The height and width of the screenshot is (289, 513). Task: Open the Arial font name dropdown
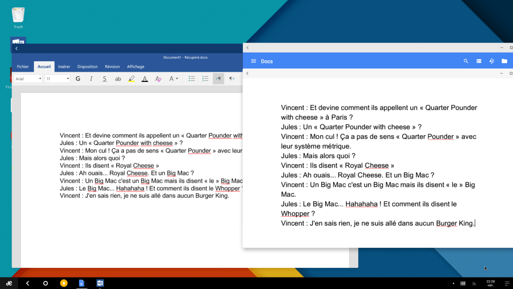pos(28,79)
